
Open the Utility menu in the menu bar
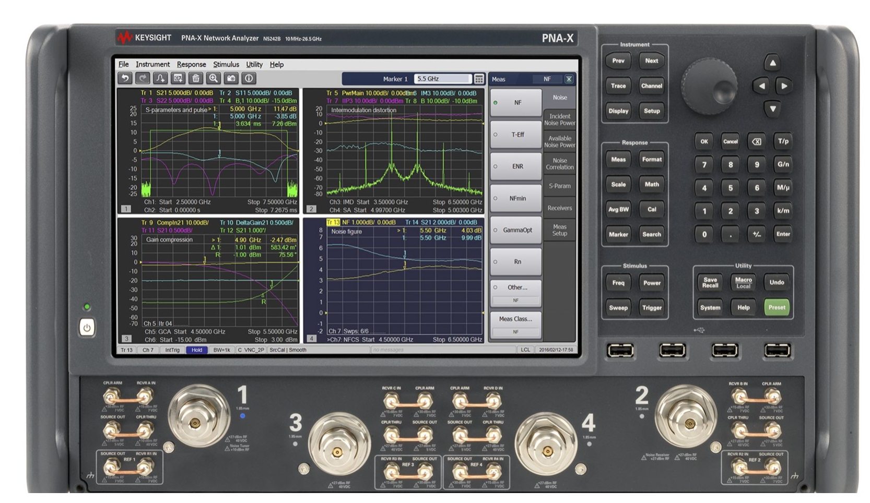(254, 64)
